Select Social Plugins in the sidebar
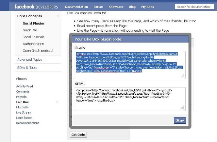 pyautogui.click(x=34, y=24)
